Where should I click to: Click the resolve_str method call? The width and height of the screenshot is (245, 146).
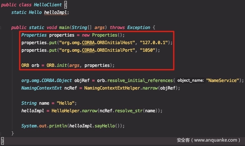click(129, 111)
